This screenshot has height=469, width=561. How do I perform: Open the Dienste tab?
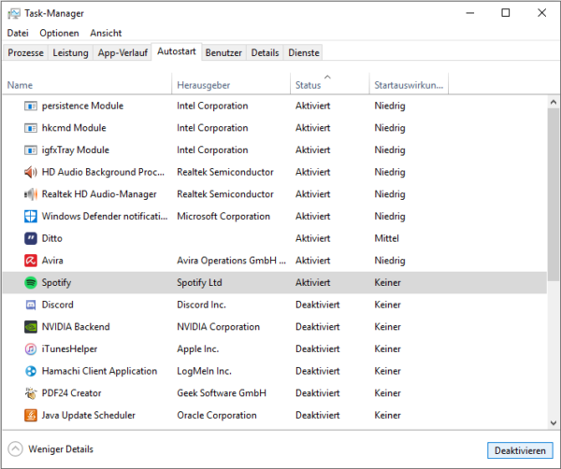pos(304,53)
